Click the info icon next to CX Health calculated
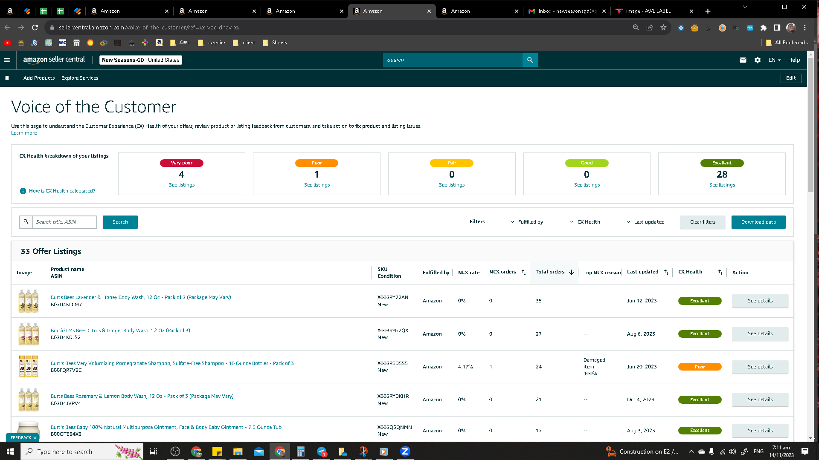Image resolution: width=819 pixels, height=460 pixels. pyautogui.click(x=23, y=191)
